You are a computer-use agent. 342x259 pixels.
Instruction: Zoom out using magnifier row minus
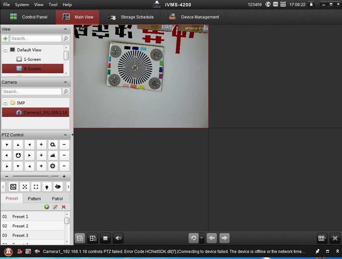pyautogui.click(x=64, y=145)
